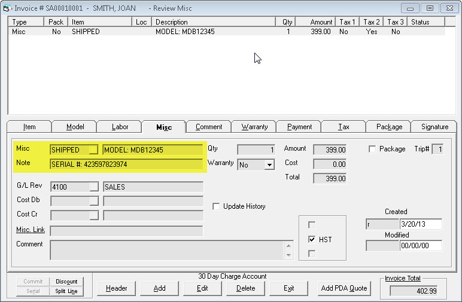Image resolution: width=462 pixels, height=302 pixels.
Task: Enable the Package checkbox
Action: click(x=372, y=149)
